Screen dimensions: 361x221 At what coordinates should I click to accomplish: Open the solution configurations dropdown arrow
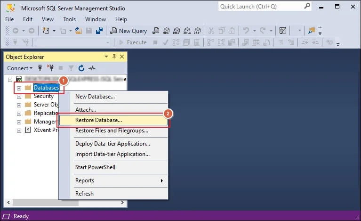pos(299,31)
